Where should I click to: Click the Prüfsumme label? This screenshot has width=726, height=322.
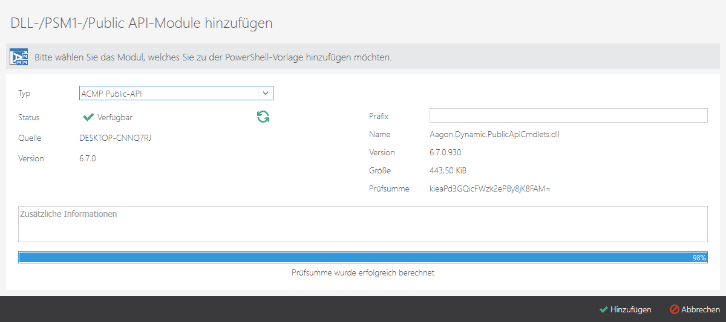389,188
